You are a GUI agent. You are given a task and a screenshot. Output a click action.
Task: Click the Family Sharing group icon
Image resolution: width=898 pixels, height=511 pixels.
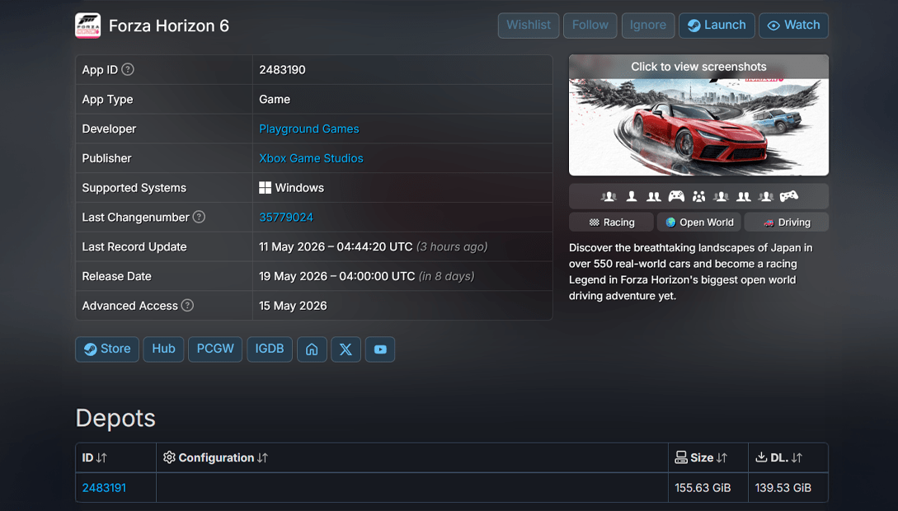(x=698, y=196)
